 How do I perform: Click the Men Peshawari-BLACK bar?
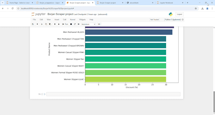pos(129,32)
